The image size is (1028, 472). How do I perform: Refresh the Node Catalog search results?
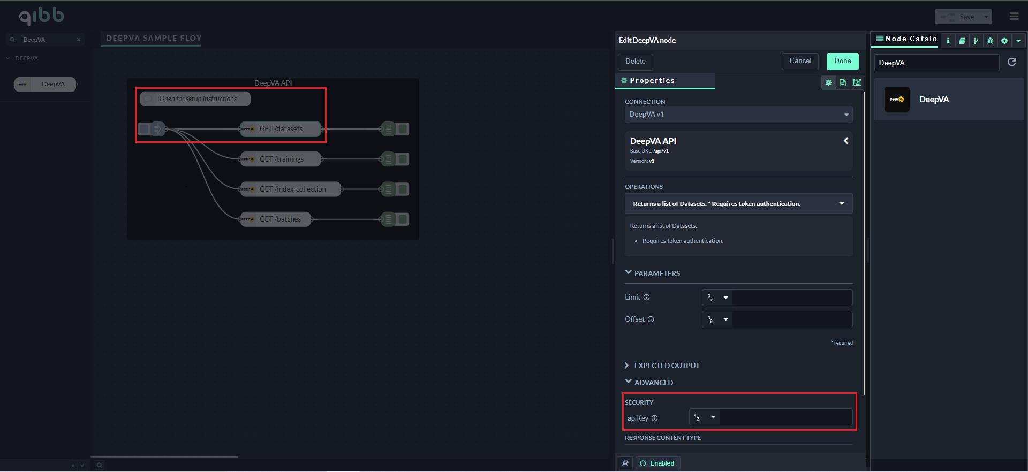tap(1012, 62)
